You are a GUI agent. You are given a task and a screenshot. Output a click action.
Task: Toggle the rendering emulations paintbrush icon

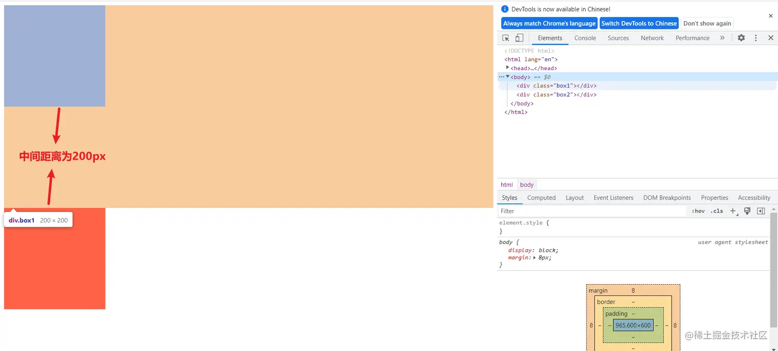pos(747,211)
